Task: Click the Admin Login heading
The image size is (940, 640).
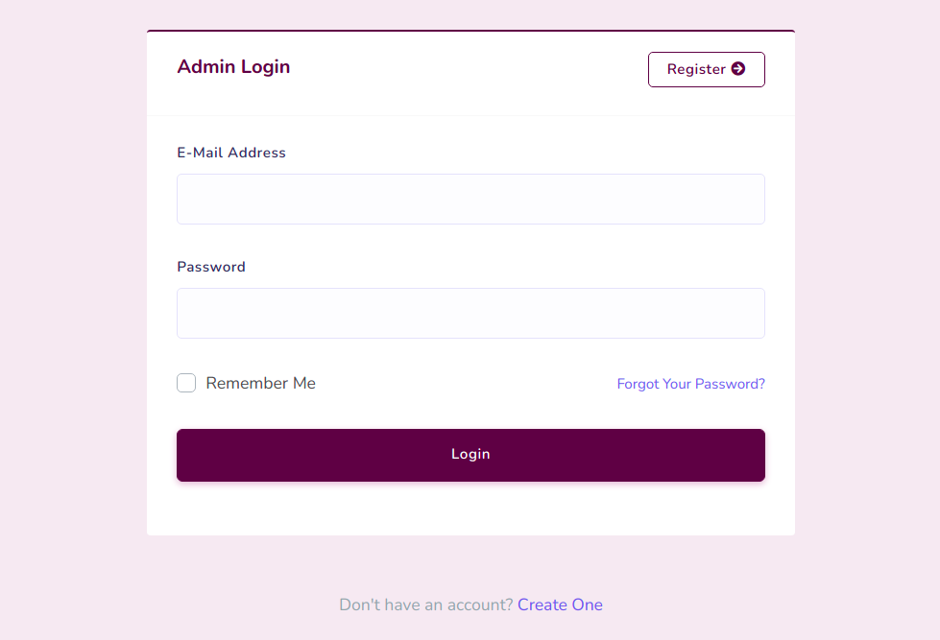Action: [x=233, y=66]
